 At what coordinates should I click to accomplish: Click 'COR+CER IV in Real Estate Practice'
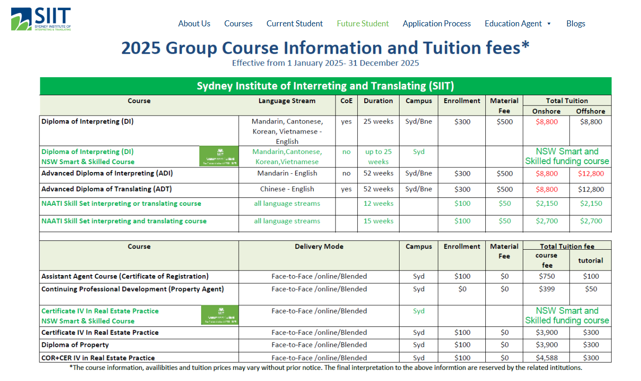[x=98, y=358]
